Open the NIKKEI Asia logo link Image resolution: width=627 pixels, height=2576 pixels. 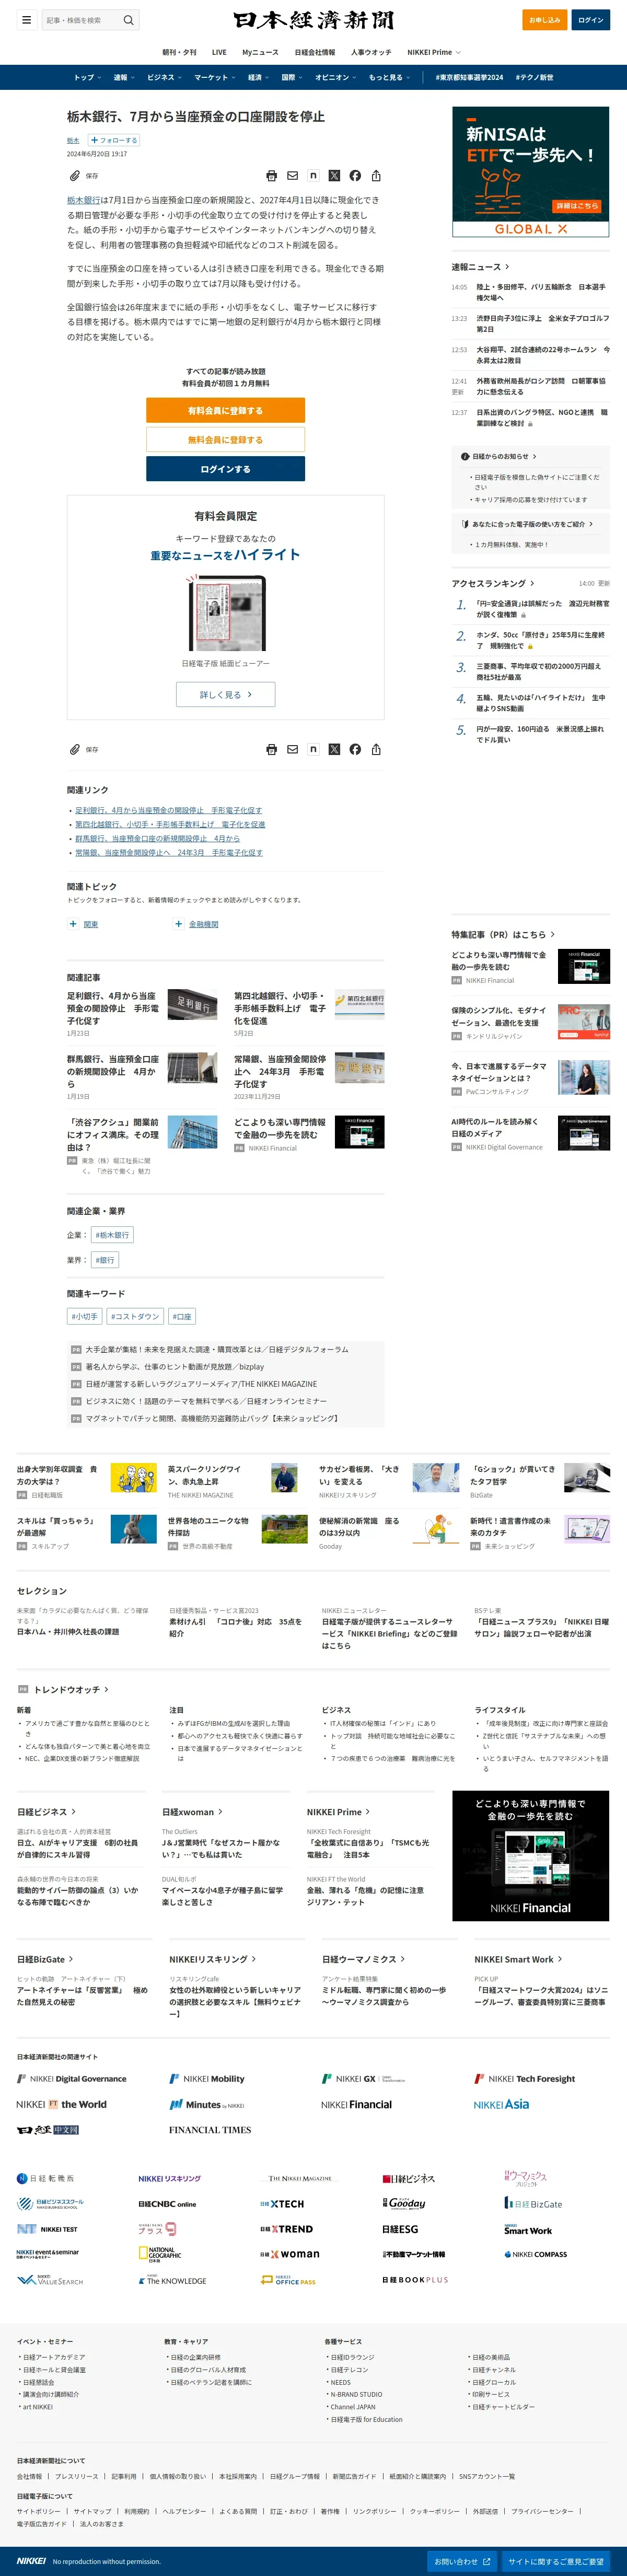pos(501,2105)
